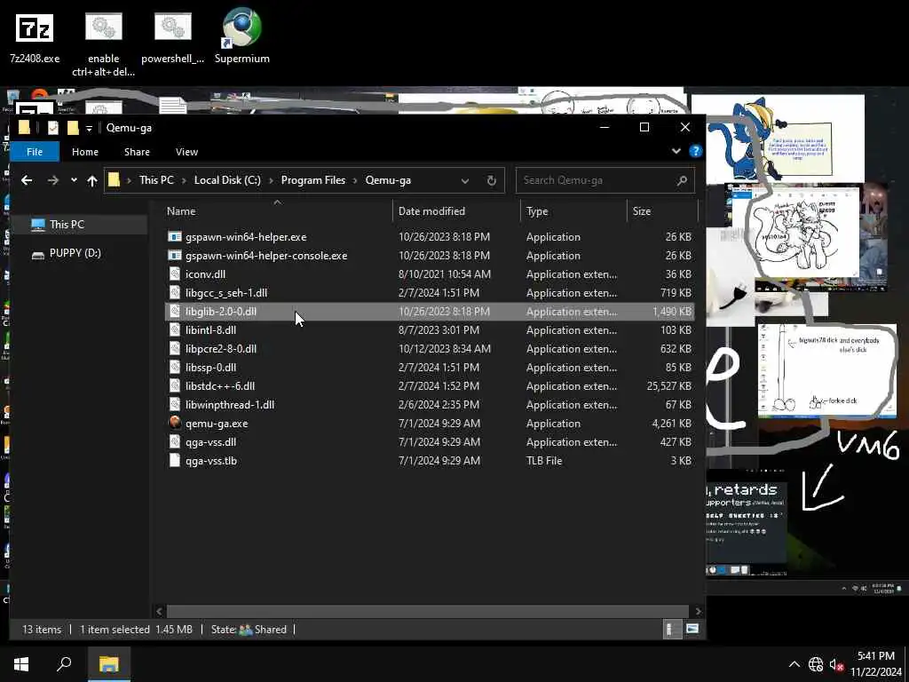The height and width of the screenshot is (682, 909).
Task: Sort by the Size column header
Action: (662, 211)
